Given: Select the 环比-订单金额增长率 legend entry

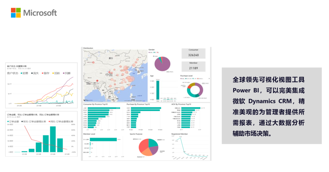Looking at the screenshot, I should [x=34, y=122].
